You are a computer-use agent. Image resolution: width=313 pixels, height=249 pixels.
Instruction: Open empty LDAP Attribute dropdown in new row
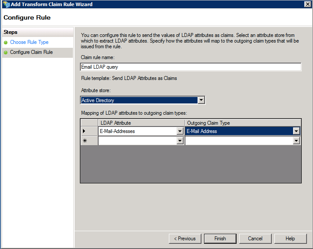click(180, 141)
